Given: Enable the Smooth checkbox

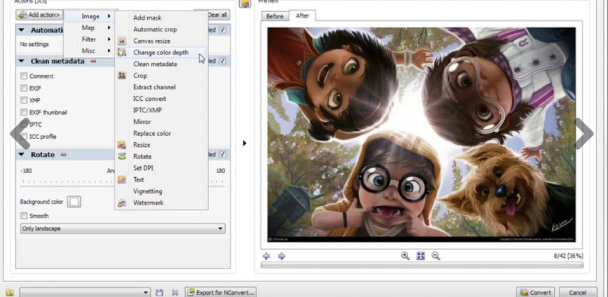Looking at the screenshot, I should tap(24, 216).
